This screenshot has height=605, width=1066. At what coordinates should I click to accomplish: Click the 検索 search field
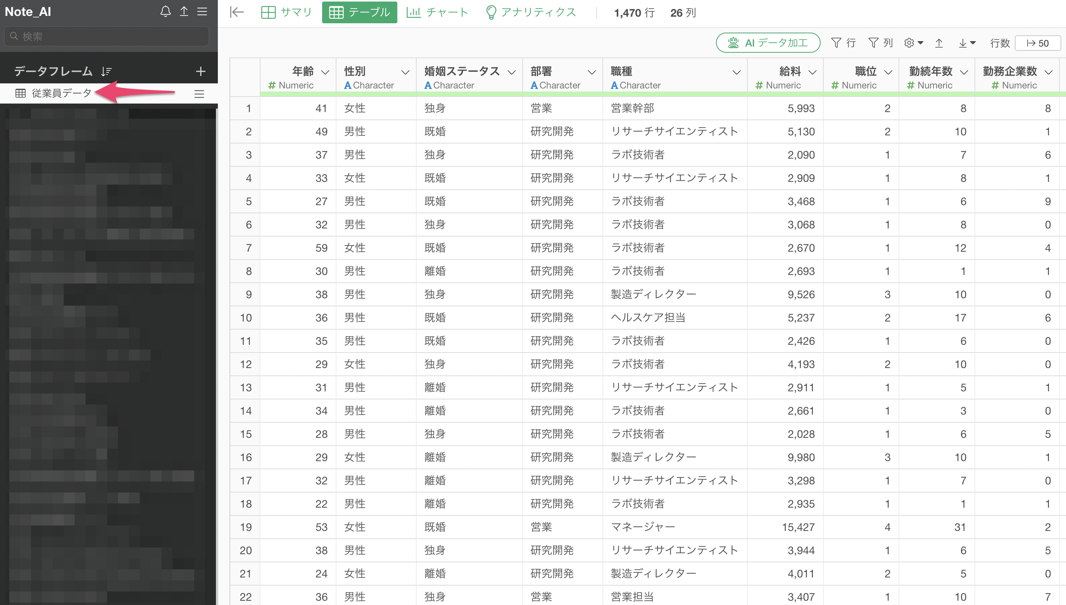[x=107, y=36]
